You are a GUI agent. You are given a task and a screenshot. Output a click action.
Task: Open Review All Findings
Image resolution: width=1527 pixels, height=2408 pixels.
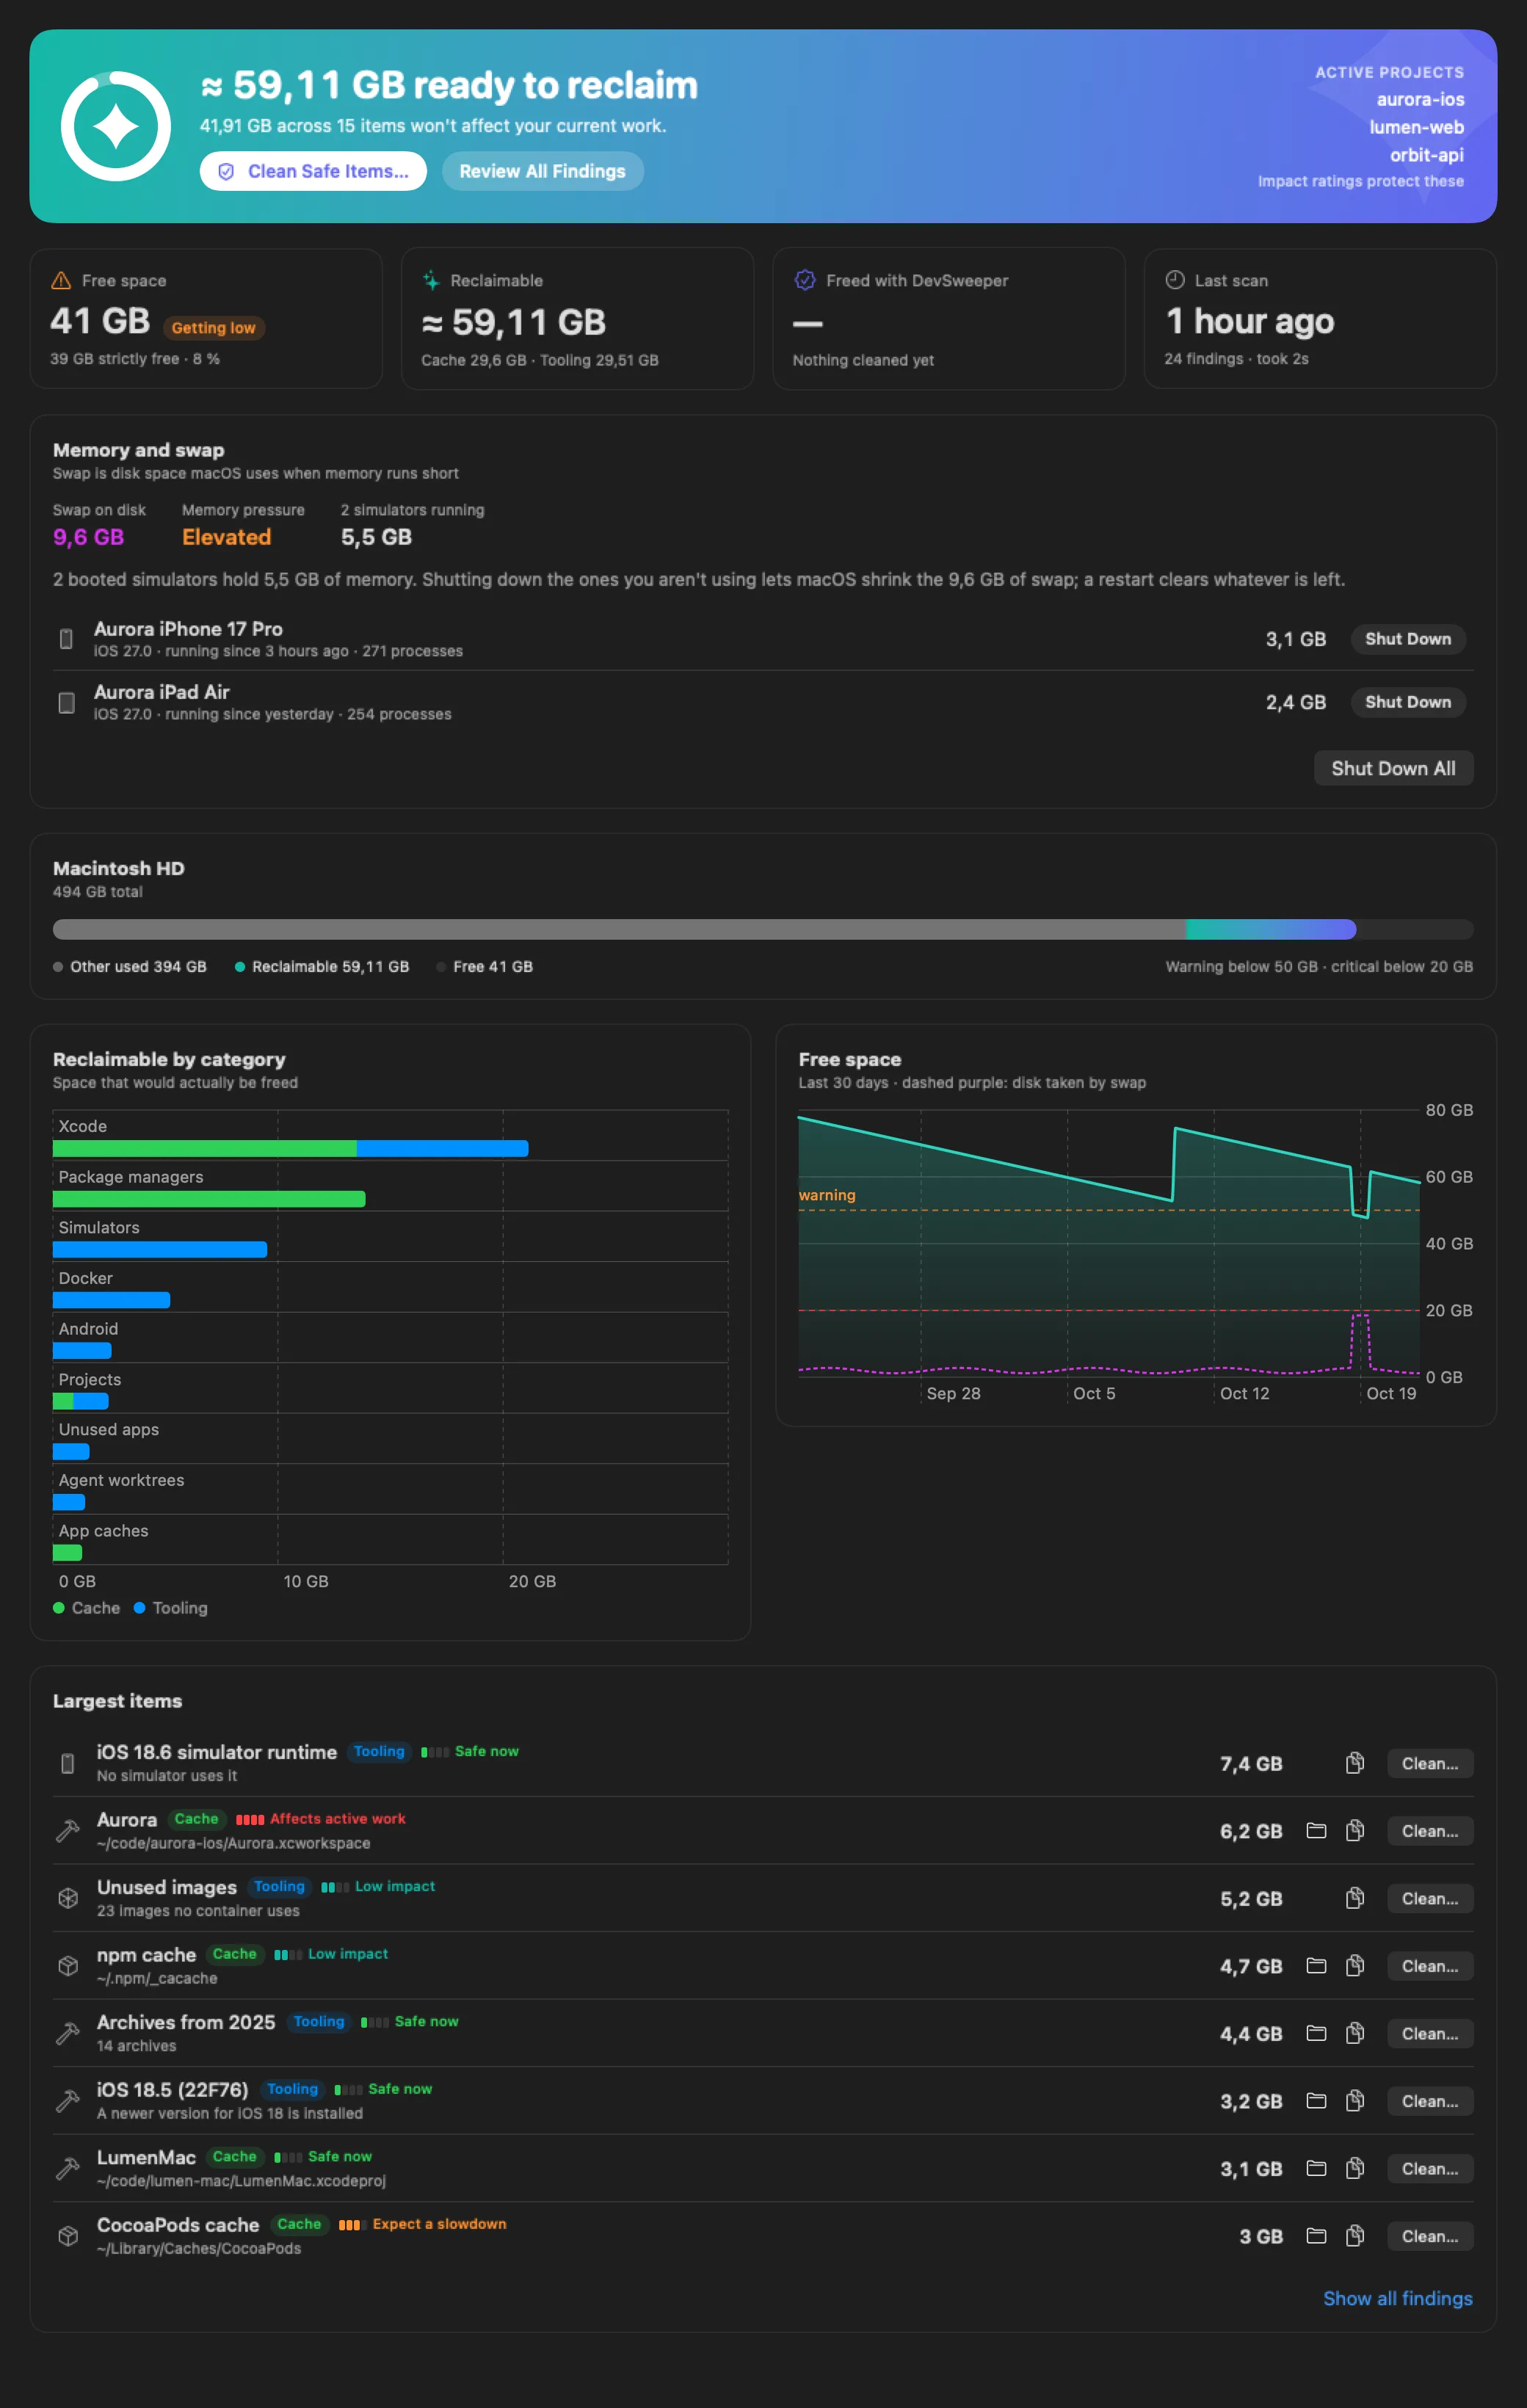click(x=542, y=171)
